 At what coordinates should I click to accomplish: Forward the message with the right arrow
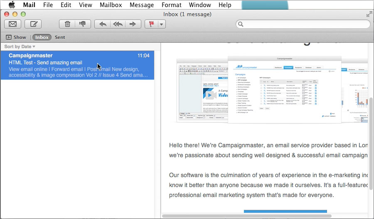coord(133,24)
